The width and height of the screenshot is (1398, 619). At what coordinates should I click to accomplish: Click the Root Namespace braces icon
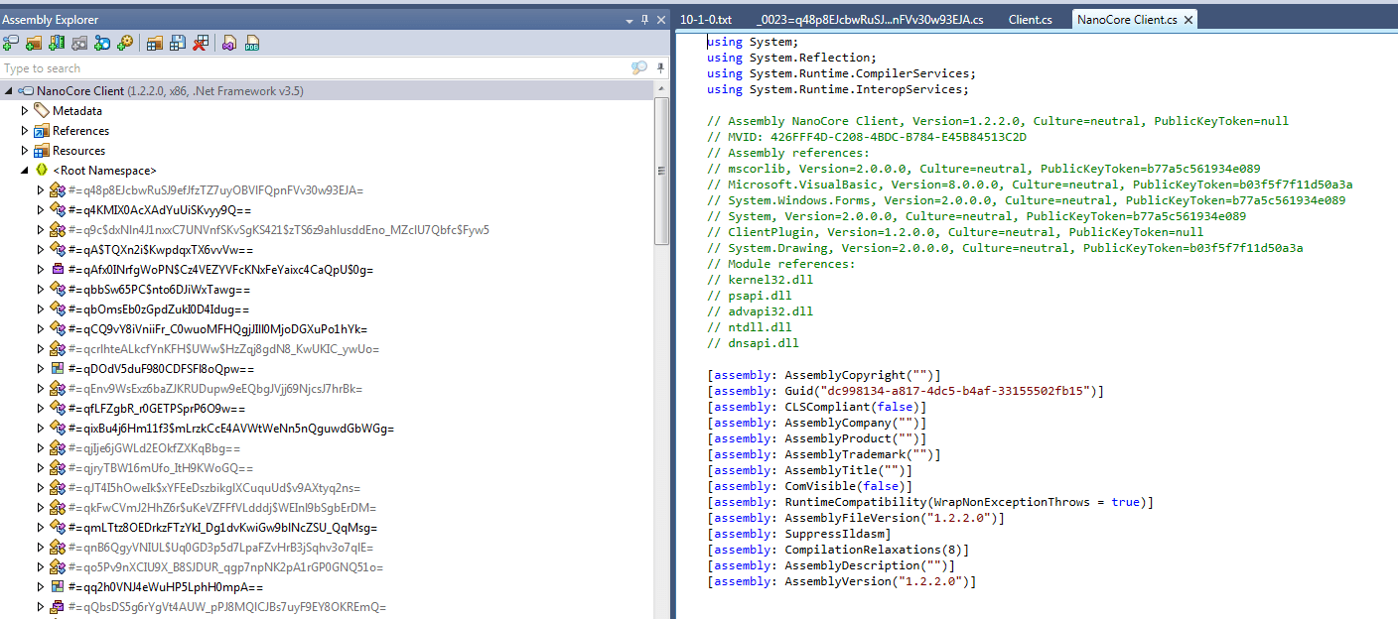(42, 170)
